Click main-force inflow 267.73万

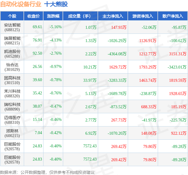coord(119,120)
